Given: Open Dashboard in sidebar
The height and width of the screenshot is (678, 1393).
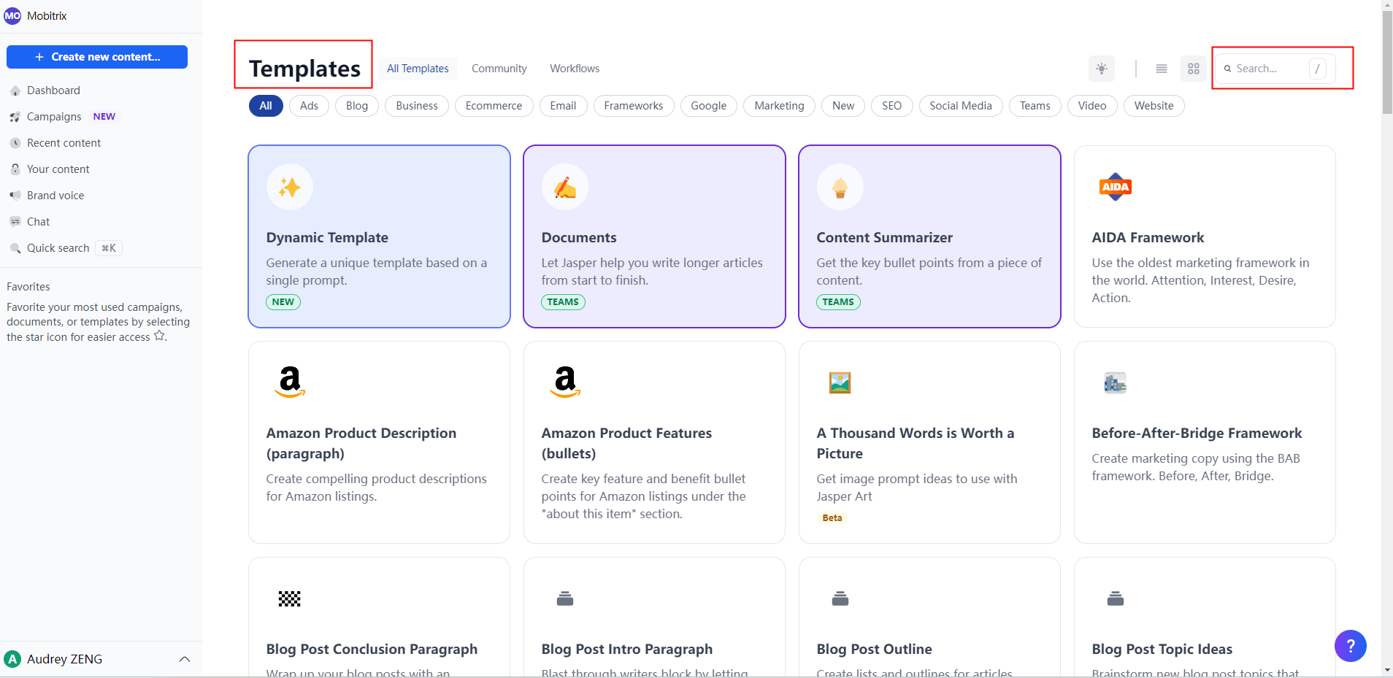Looking at the screenshot, I should (x=53, y=90).
